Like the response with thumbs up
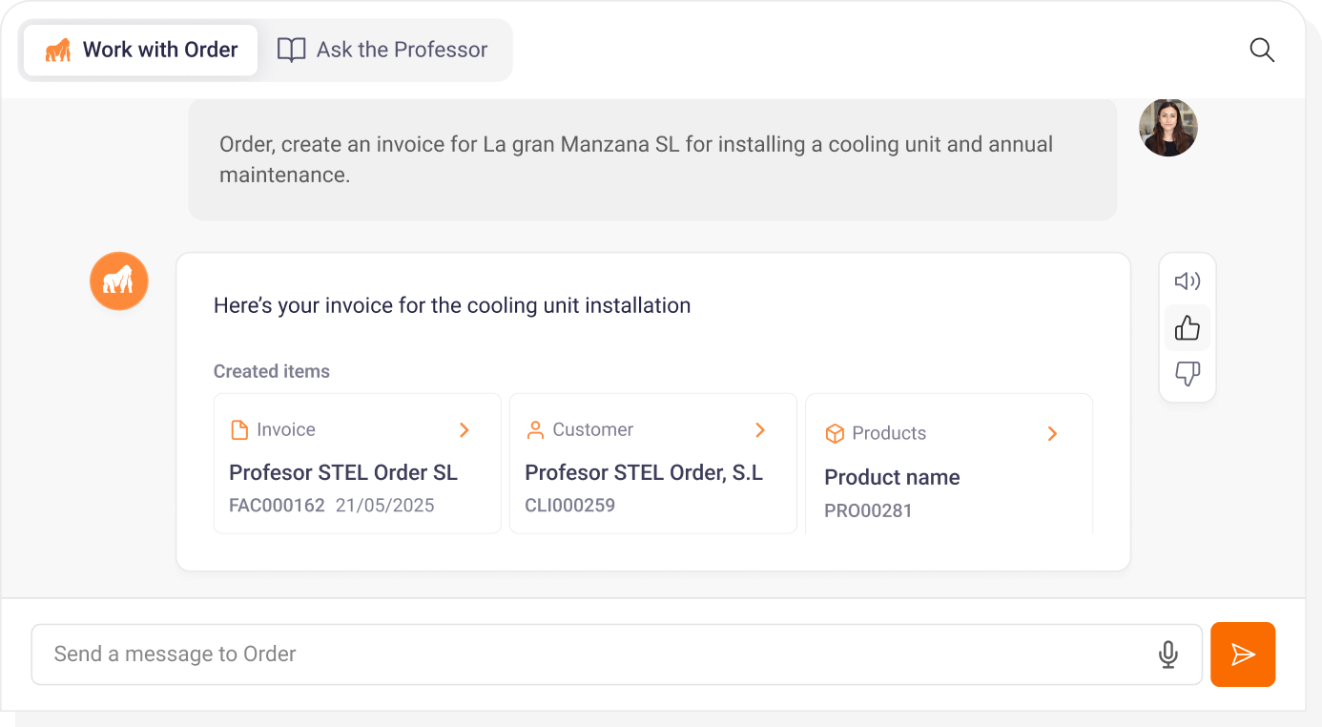 tap(1187, 329)
